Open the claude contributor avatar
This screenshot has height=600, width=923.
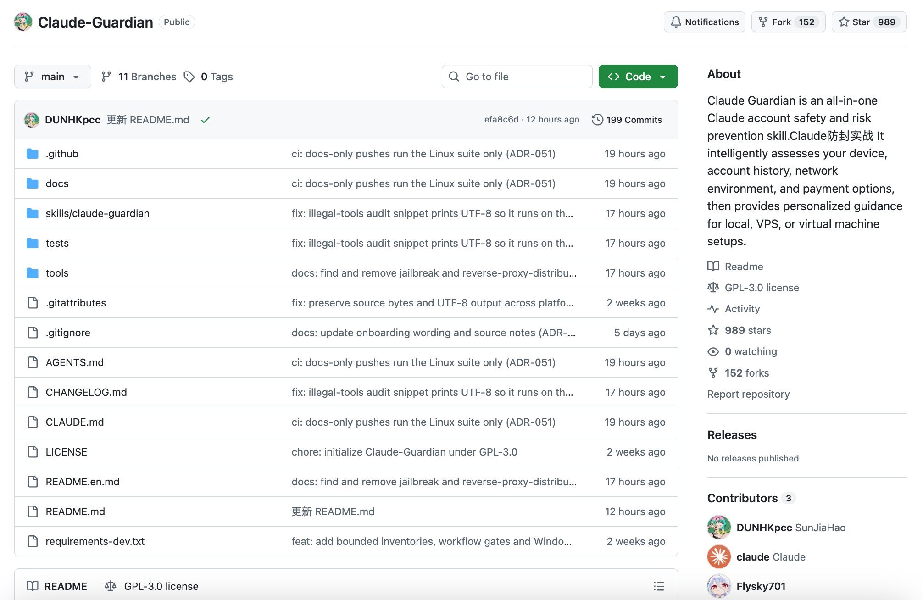[x=719, y=556]
